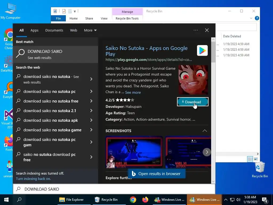Expand 'download saiko no sutoka free' suggestion arrow
The image size is (273, 205).
pos(91,101)
